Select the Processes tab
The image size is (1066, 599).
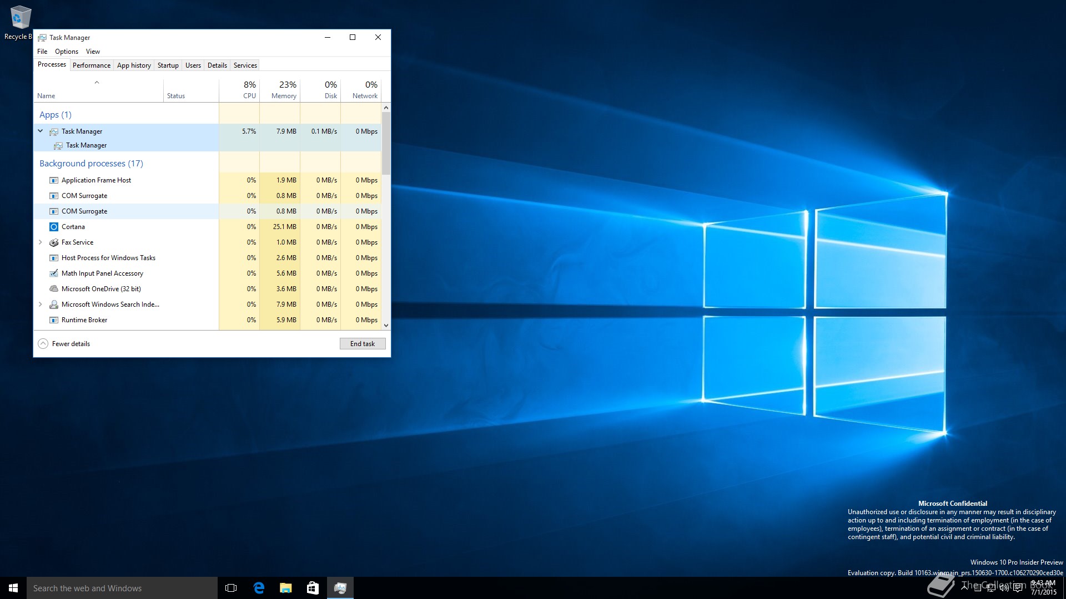(52, 64)
